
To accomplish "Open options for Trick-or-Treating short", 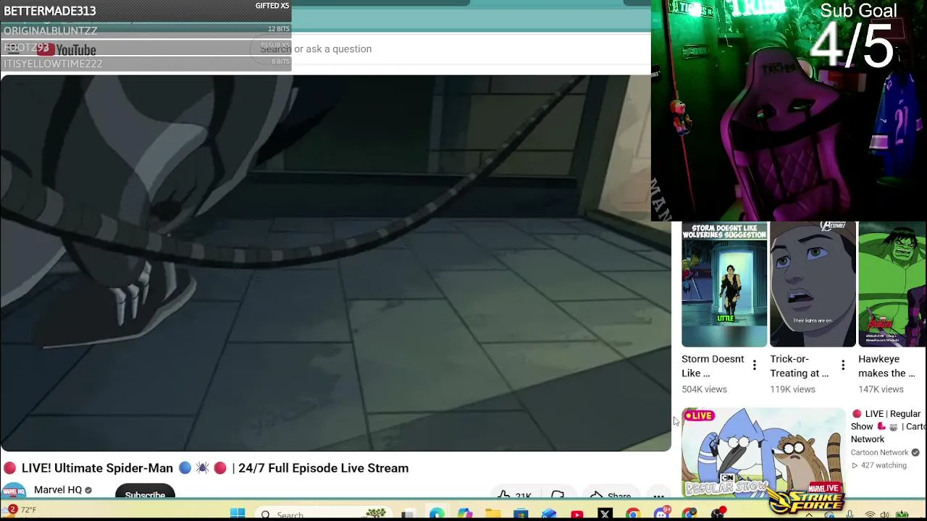I will tap(843, 365).
